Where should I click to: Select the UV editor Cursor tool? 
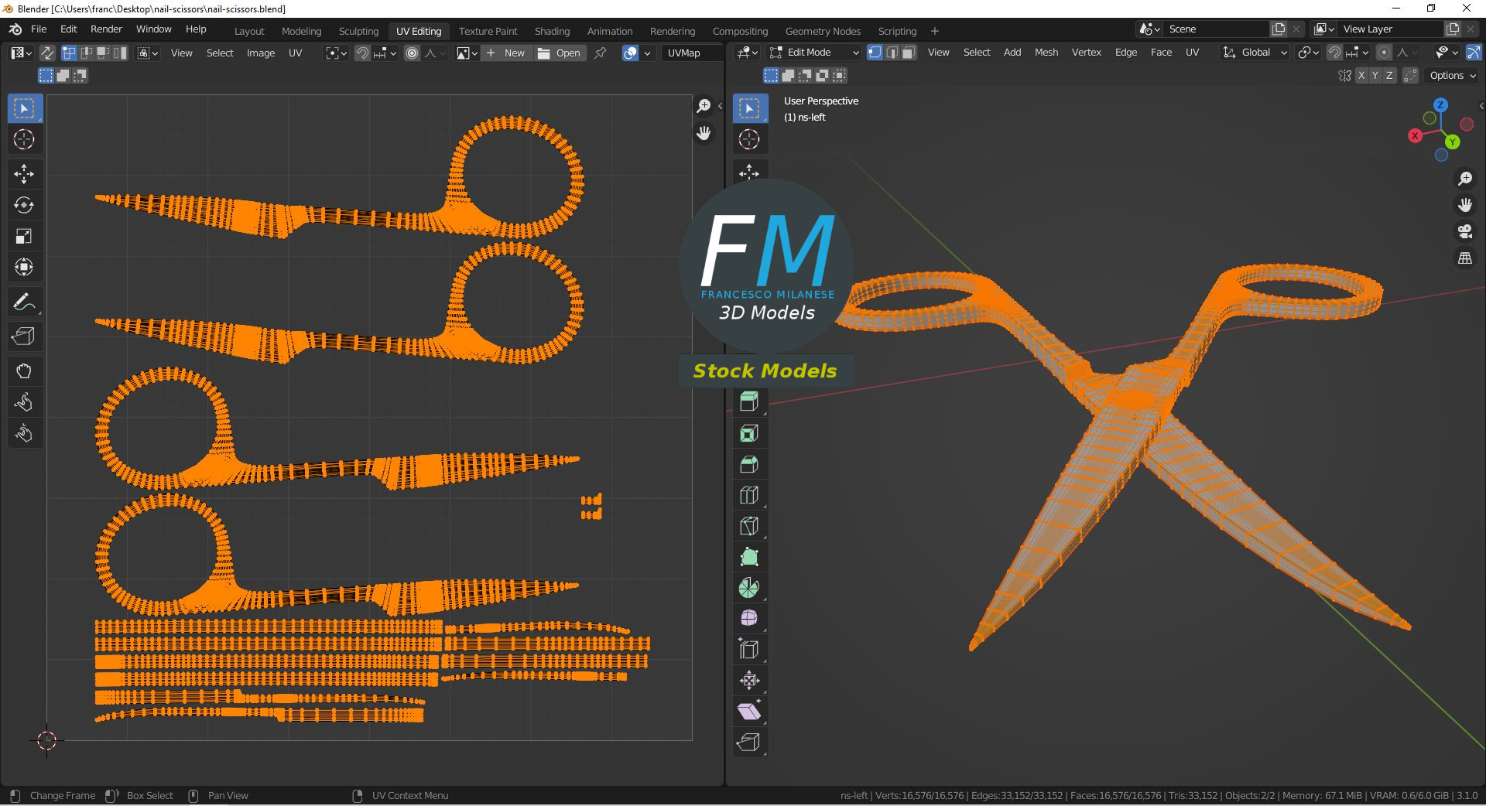click(x=24, y=139)
